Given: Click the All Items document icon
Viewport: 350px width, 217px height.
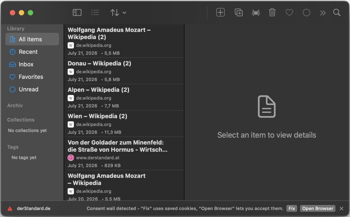Looking at the screenshot, I should 13,39.
